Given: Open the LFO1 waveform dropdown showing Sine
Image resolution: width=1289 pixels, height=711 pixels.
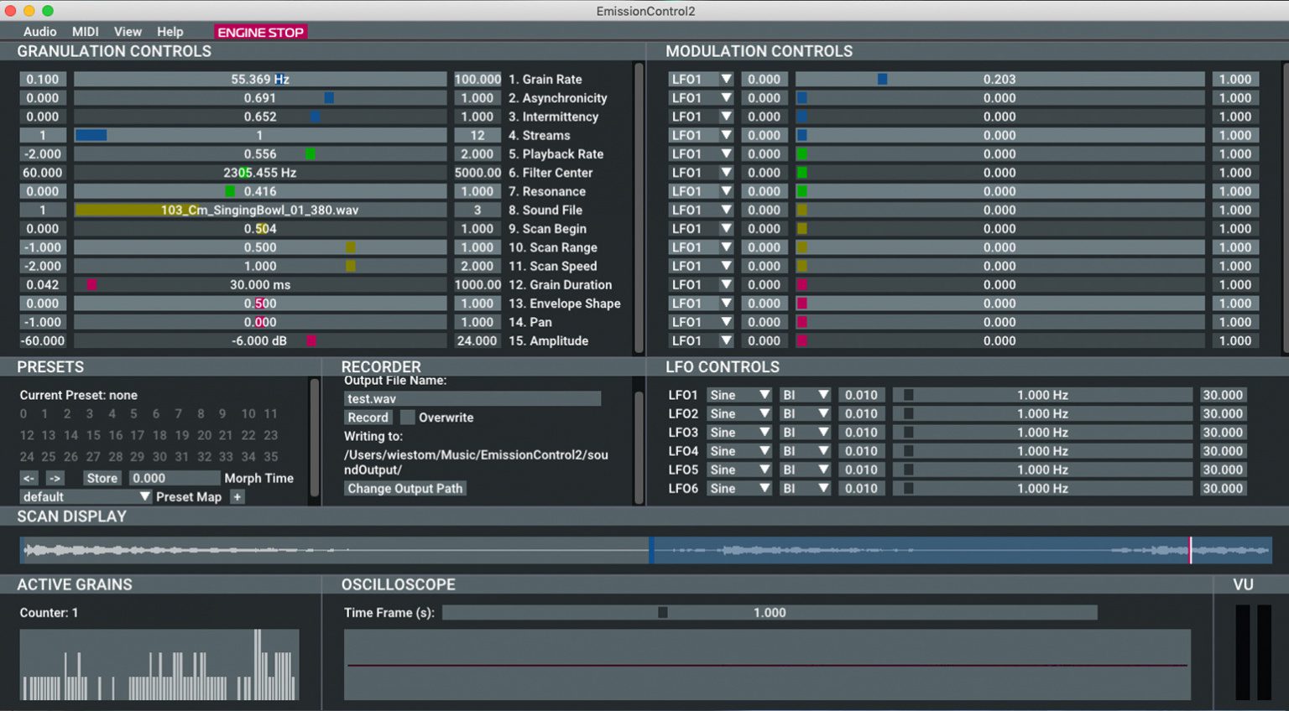Looking at the screenshot, I should 738,394.
